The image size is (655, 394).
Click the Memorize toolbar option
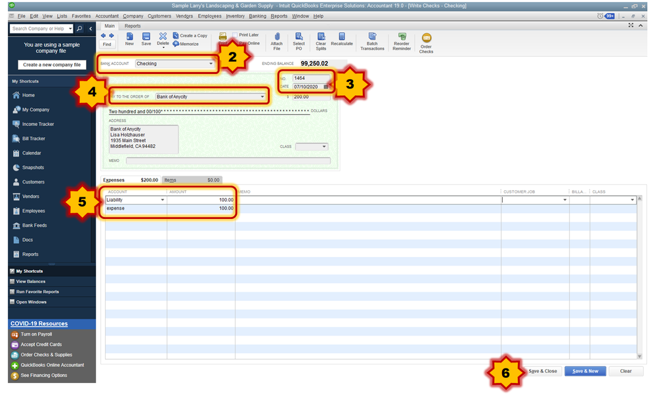pyautogui.click(x=186, y=44)
